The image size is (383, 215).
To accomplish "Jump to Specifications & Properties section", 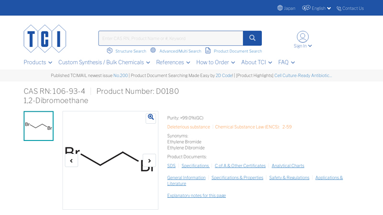I will click(x=237, y=178).
